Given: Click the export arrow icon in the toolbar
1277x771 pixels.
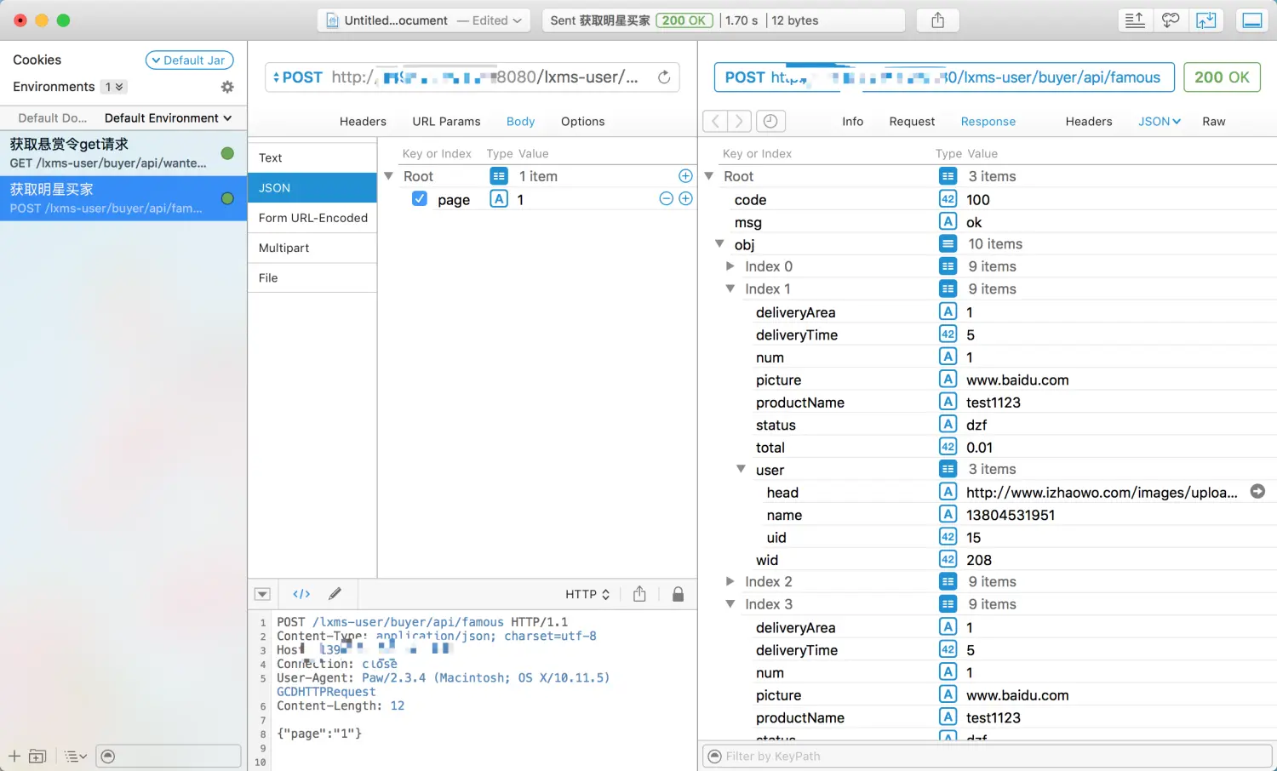Looking at the screenshot, I should point(1206,20).
